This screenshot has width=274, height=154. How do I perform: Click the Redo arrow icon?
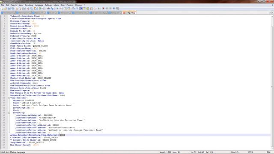[44, 9]
